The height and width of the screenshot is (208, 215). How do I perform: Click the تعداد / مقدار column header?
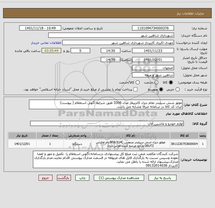[x=50, y=135]
